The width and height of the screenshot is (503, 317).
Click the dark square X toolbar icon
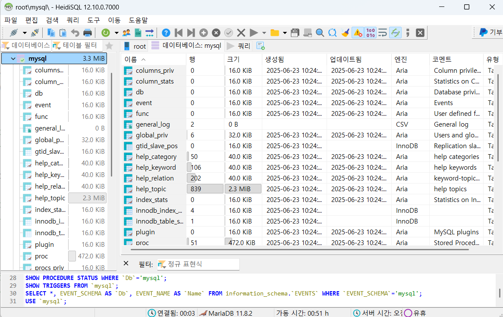[420, 33]
